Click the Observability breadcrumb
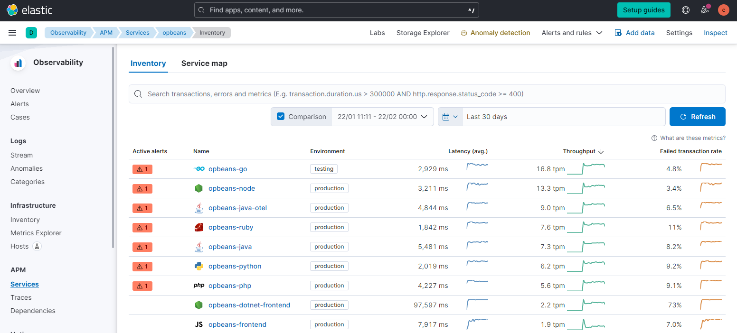This screenshot has width=737, height=333. point(68,33)
